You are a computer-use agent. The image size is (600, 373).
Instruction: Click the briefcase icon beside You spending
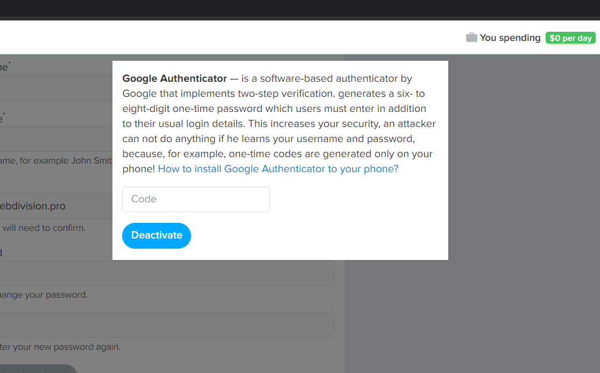(x=471, y=38)
